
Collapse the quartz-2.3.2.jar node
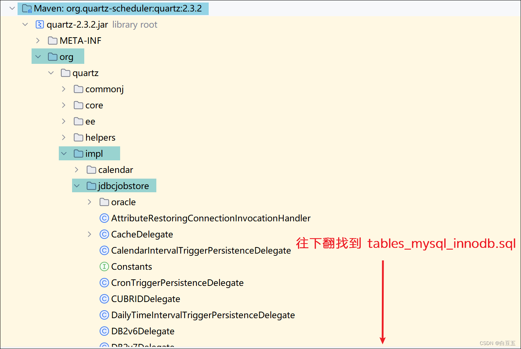(x=25, y=24)
